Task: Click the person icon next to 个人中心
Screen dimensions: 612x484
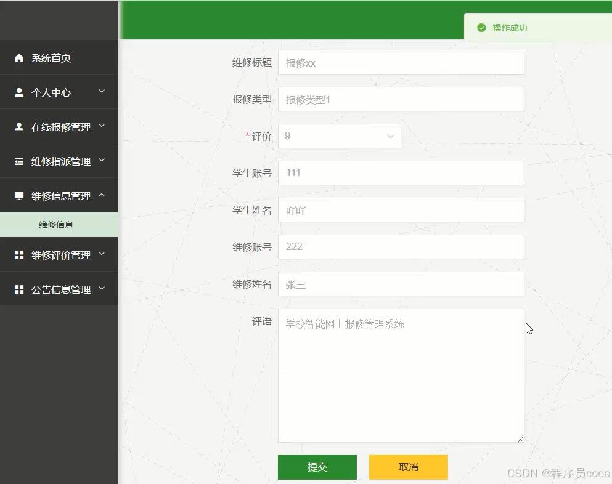Action: coord(19,92)
